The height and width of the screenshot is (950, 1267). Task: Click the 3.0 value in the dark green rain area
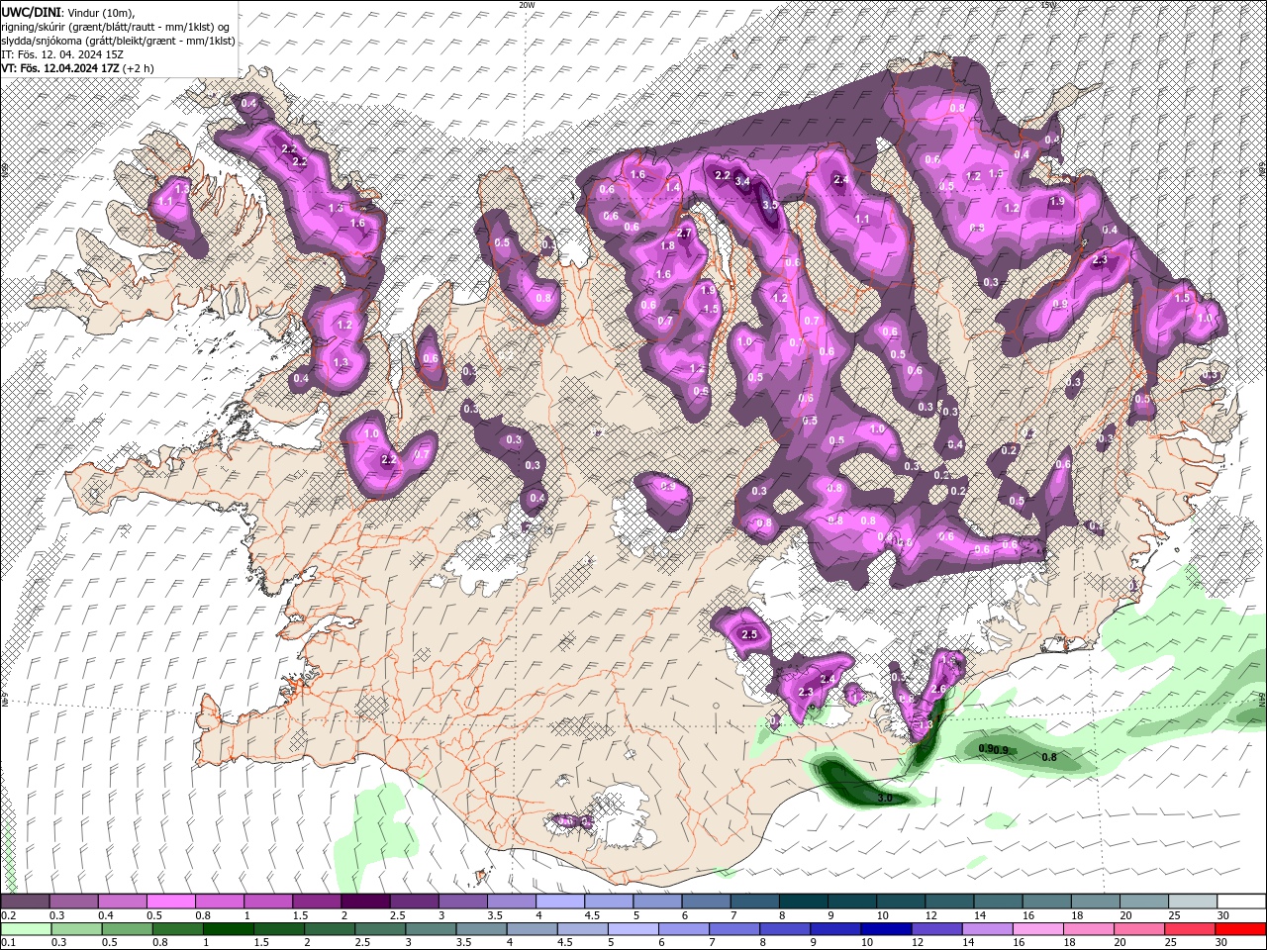(885, 798)
